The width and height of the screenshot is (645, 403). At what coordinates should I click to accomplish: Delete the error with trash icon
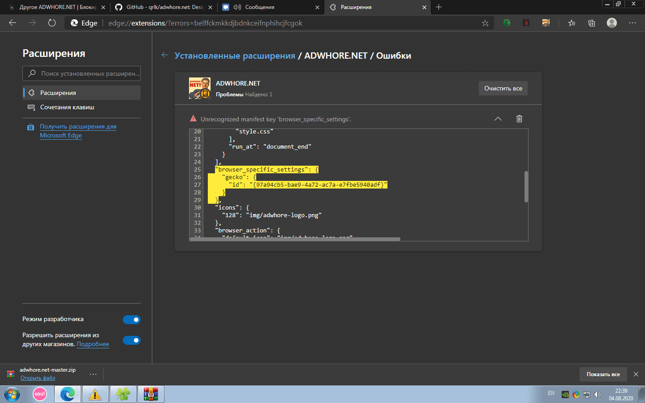point(519,119)
